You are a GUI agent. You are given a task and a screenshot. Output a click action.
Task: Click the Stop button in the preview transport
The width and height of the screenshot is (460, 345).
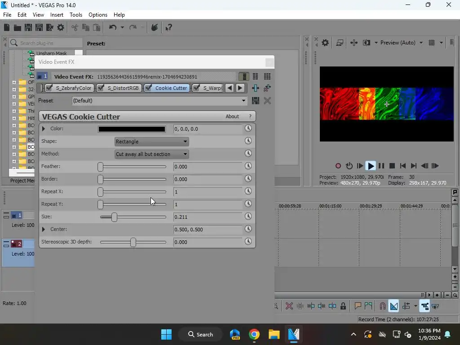click(392, 166)
